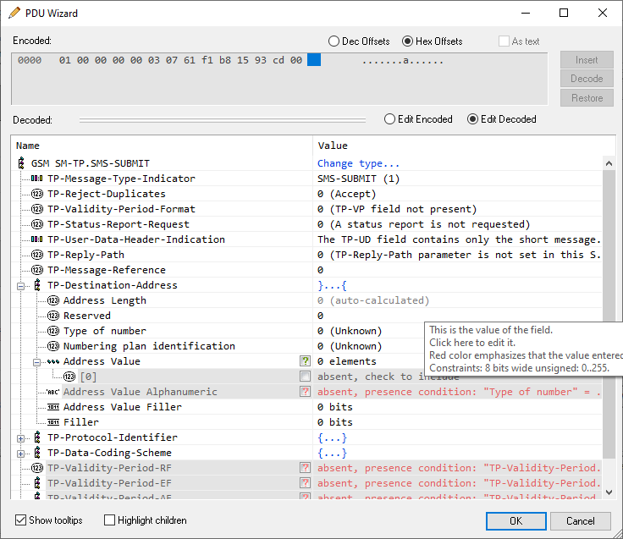Enable the Highlight children checkbox

coord(110,520)
